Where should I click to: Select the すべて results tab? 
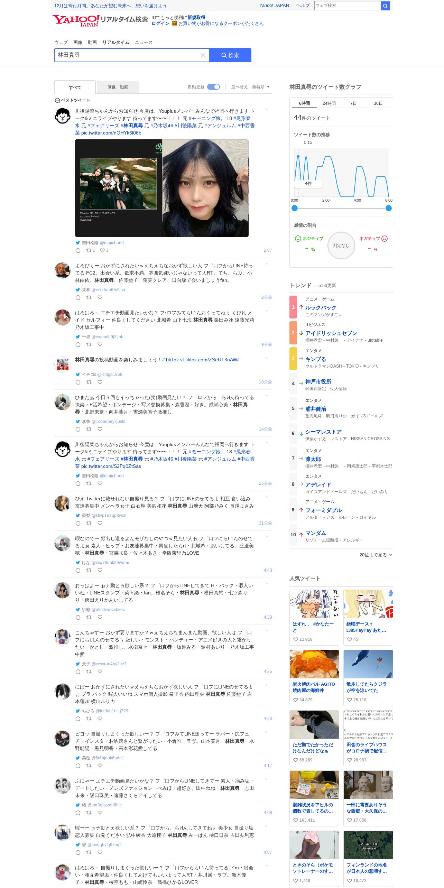75,87
